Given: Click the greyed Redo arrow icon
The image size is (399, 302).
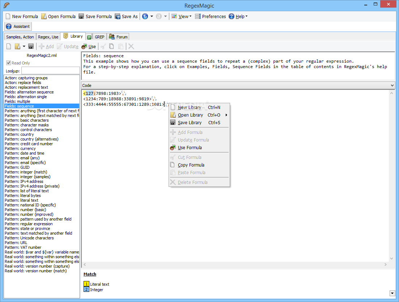Looking at the screenshot, I should point(159,17).
